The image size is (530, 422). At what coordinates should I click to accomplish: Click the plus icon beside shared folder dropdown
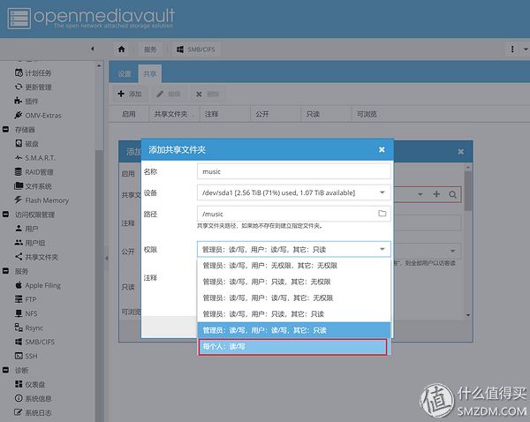click(x=436, y=194)
